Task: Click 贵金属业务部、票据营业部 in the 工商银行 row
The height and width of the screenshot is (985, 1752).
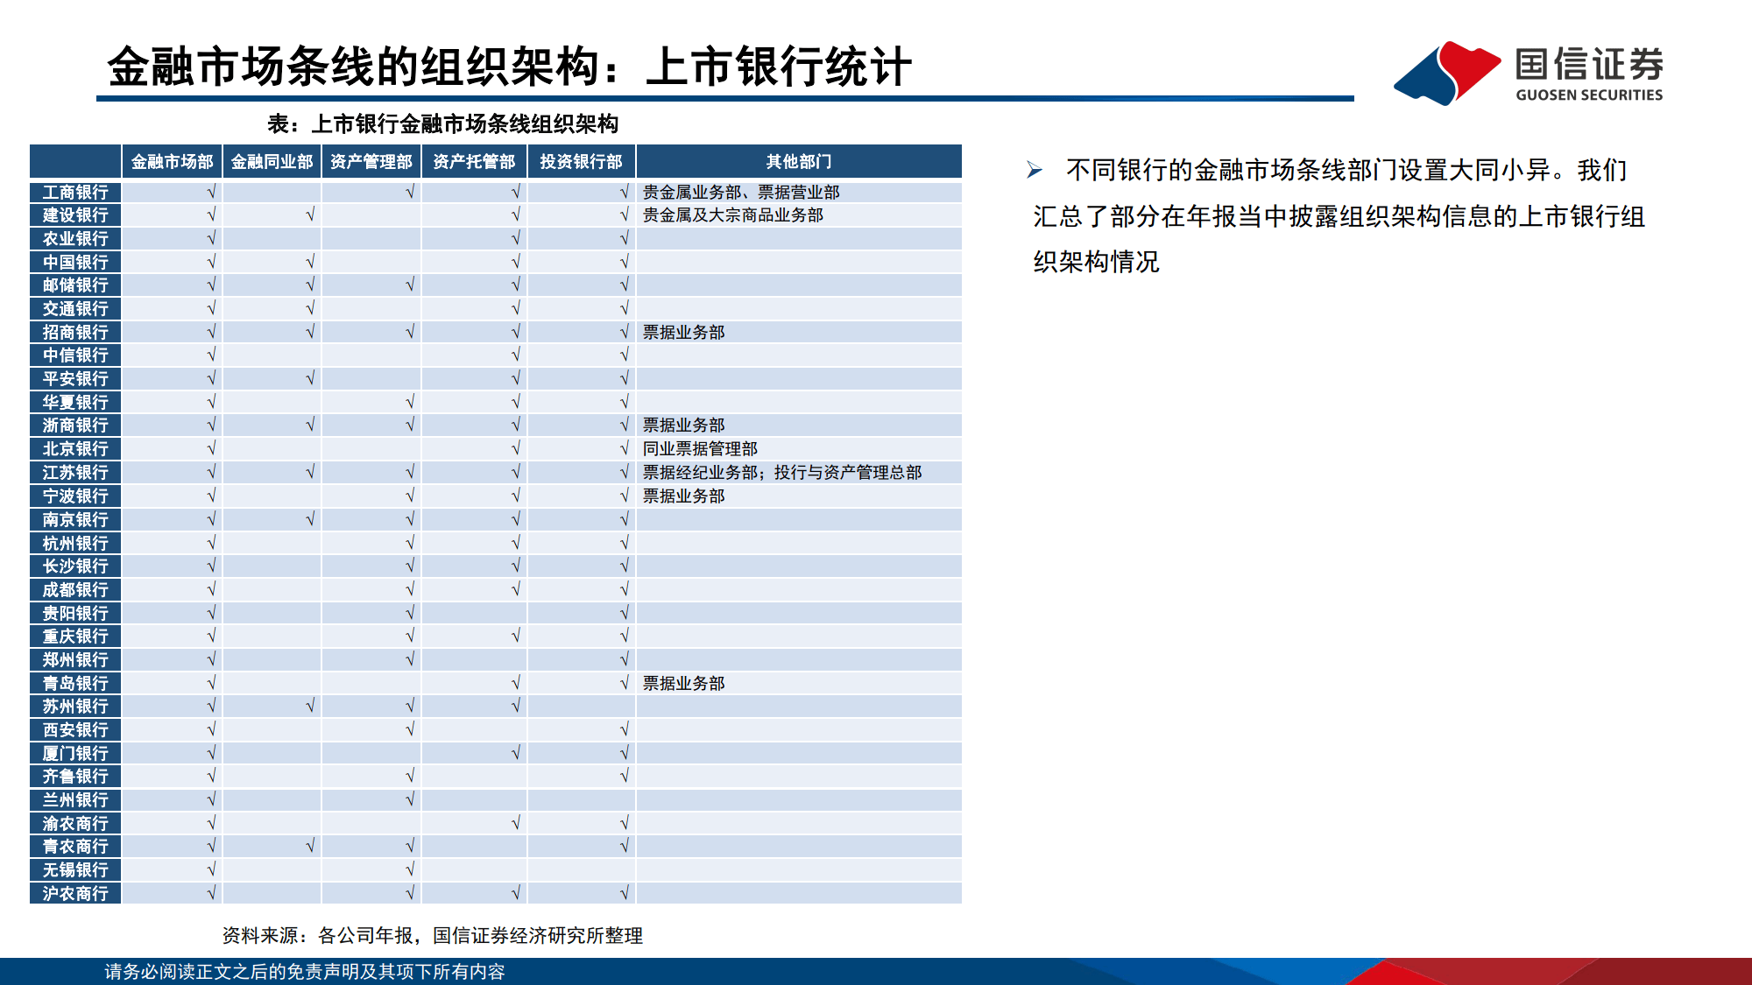Action: [741, 192]
